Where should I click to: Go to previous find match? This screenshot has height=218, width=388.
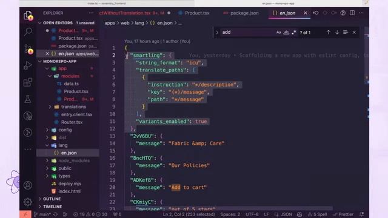point(329,32)
